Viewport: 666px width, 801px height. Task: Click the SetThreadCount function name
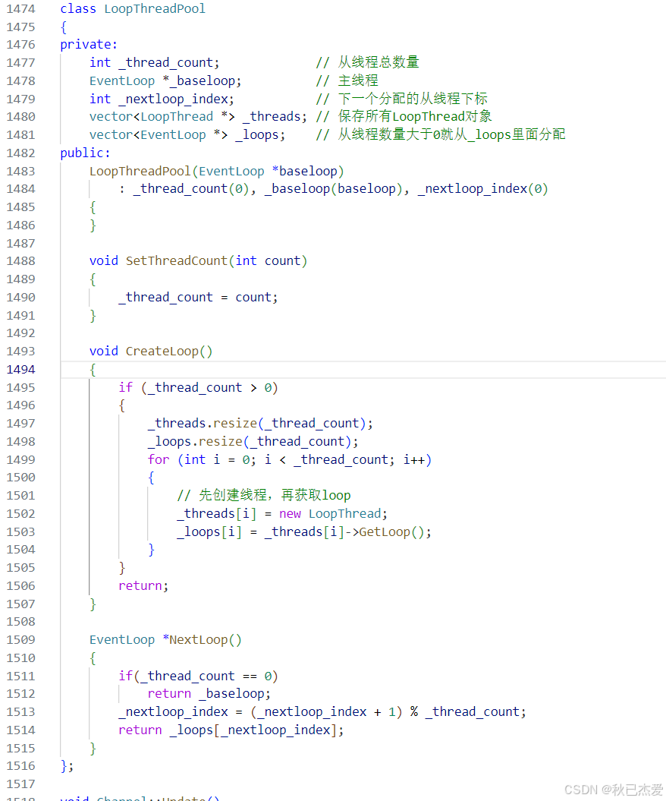pos(175,260)
